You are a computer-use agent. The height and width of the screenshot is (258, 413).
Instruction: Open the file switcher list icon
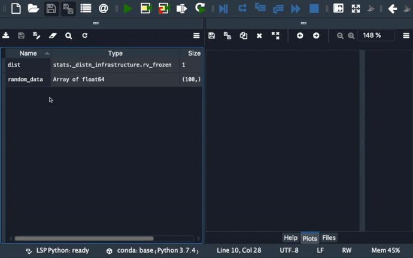coord(86,8)
